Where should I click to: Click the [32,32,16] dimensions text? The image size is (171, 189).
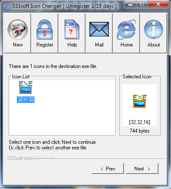(139, 122)
